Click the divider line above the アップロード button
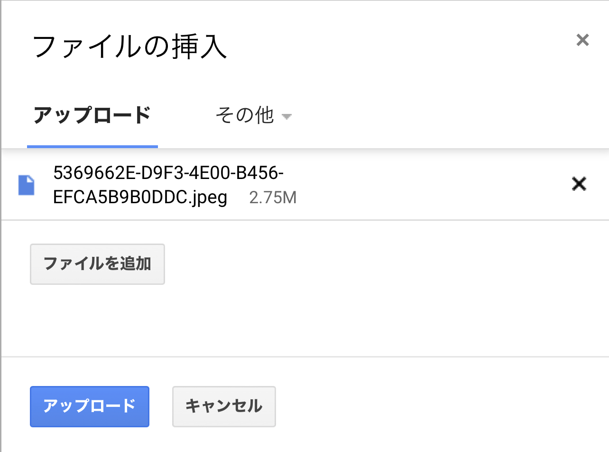The height and width of the screenshot is (452, 609). pyautogui.click(x=304, y=357)
